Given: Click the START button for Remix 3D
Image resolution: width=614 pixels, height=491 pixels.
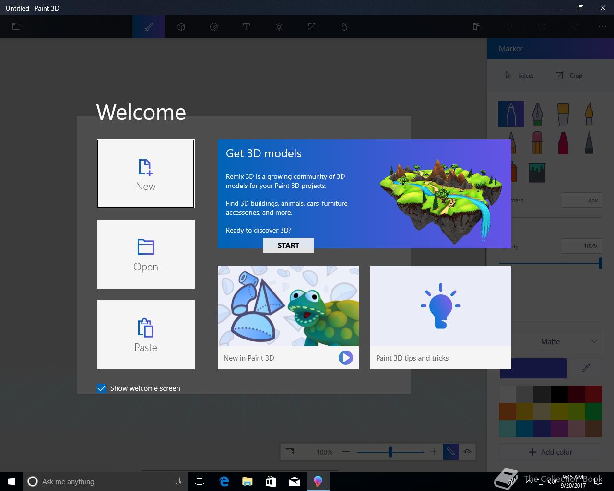Looking at the screenshot, I should [288, 245].
